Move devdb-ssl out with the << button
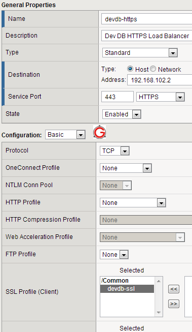The width and height of the screenshot is (192, 332). pos(174,289)
